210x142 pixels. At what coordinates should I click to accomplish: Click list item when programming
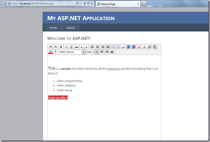pos(70,81)
